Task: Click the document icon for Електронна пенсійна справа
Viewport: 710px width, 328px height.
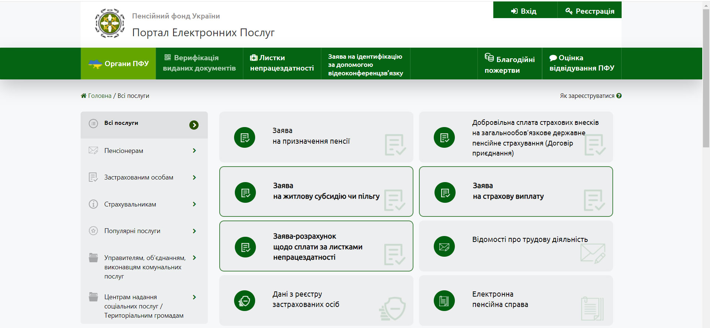Action: [x=444, y=301]
